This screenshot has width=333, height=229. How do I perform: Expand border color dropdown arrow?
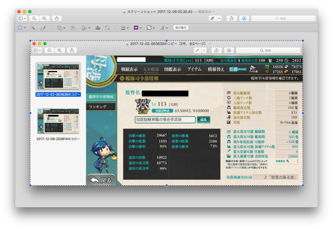point(141,28)
